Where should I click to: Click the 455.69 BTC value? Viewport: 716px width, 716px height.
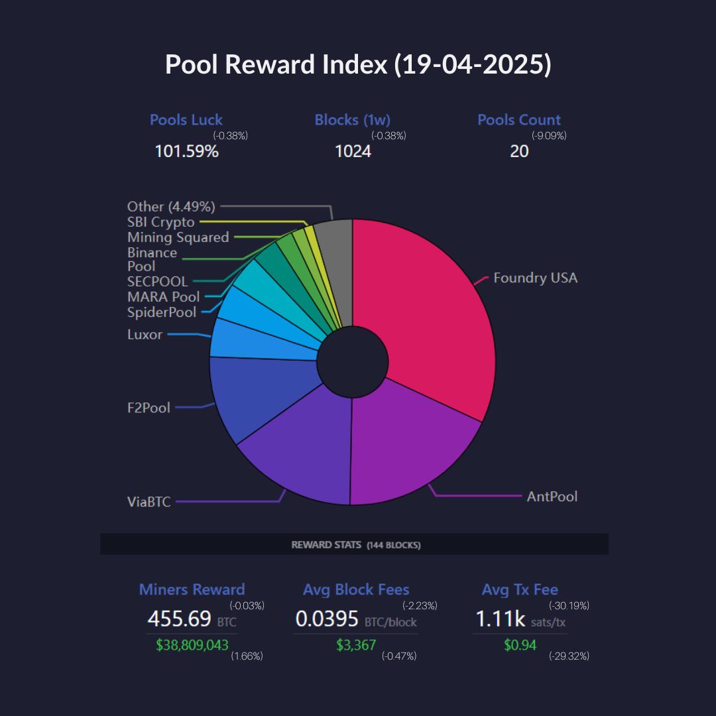click(192, 619)
